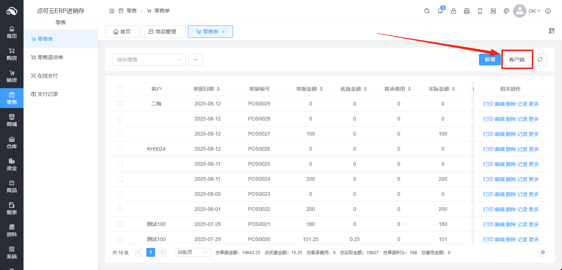The image size is (562, 270).
Task: Sort by 客承费用 column
Action: pyautogui.click(x=409, y=89)
